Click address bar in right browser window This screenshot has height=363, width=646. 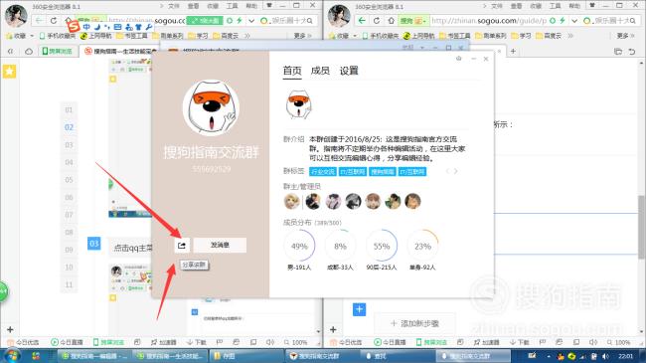pos(488,21)
